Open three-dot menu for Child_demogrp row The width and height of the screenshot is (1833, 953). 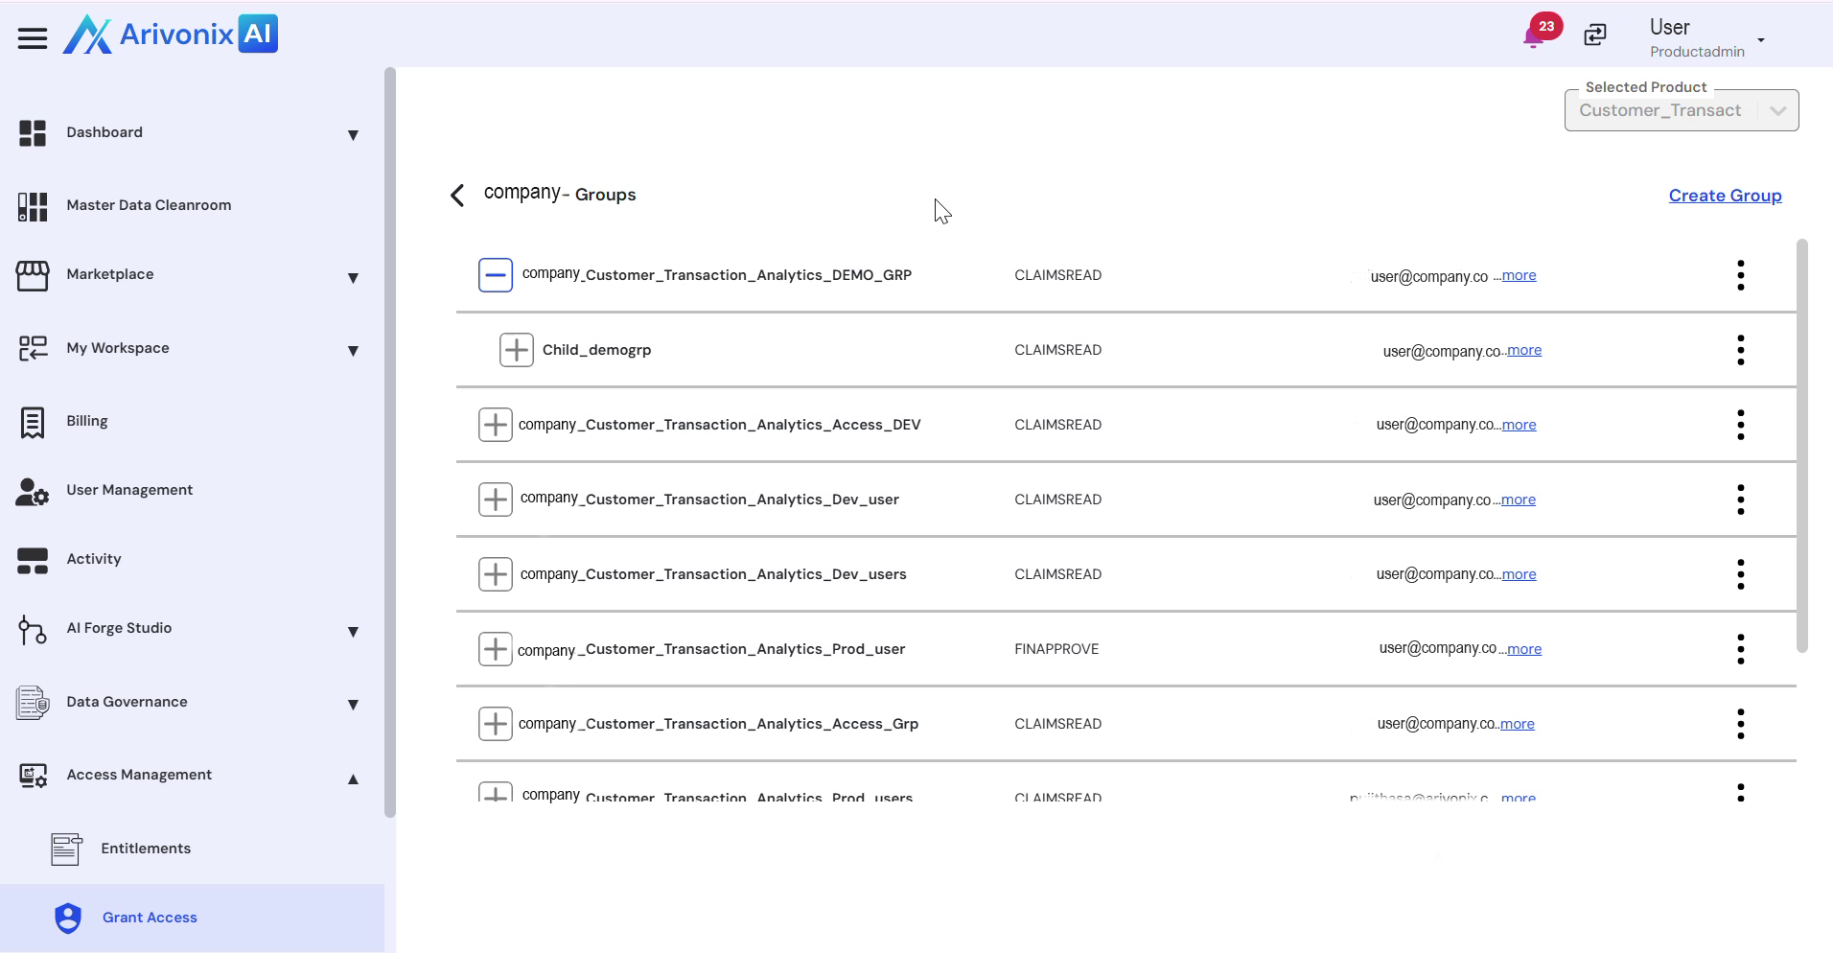(x=1740, y=350)
